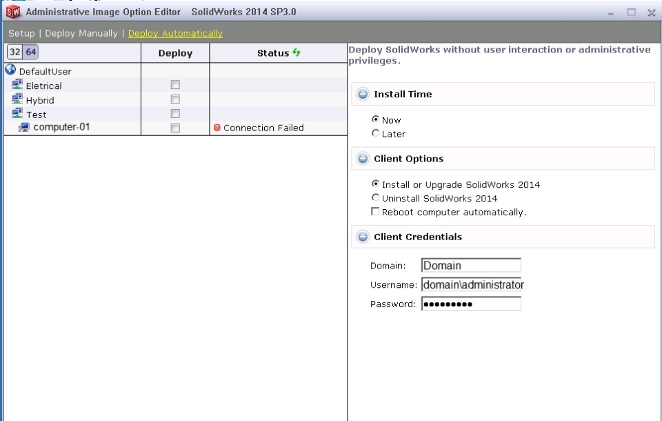Click the Install Time section heading
The image size is (662, 421).
403,94
